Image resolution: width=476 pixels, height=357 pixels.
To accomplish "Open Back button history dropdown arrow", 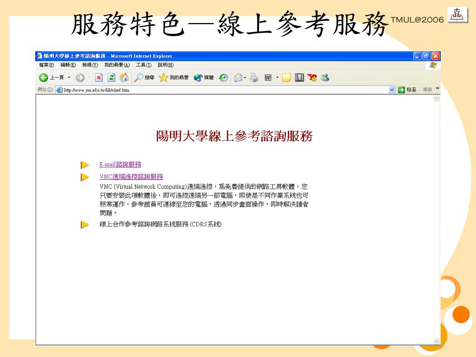I will [69, 78].
